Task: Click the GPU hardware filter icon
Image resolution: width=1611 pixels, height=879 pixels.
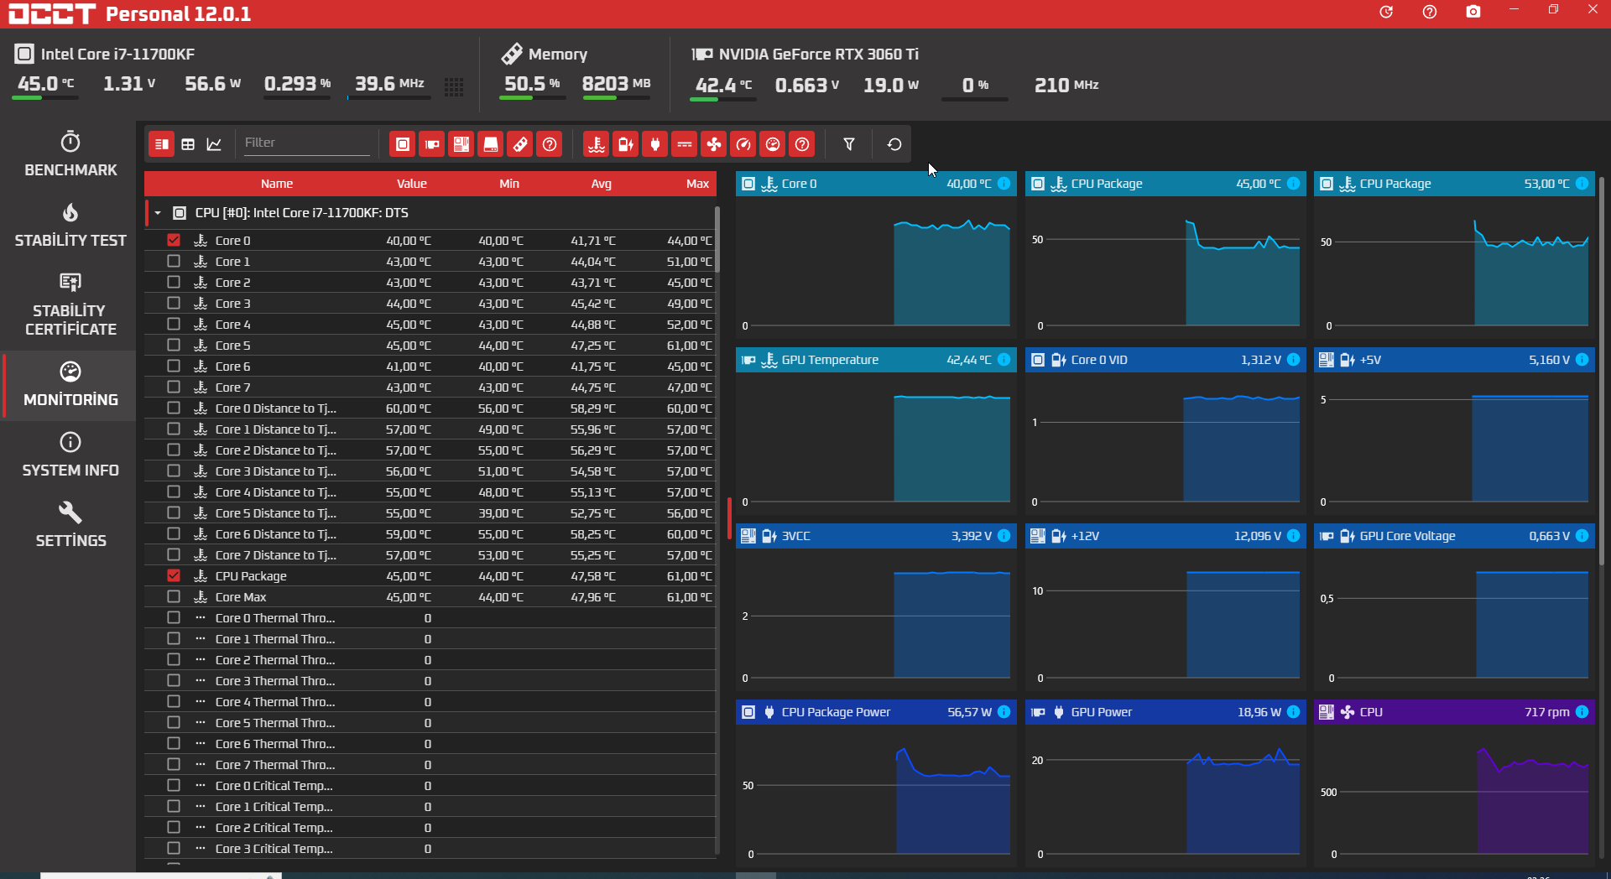Action: click(432, 144)
